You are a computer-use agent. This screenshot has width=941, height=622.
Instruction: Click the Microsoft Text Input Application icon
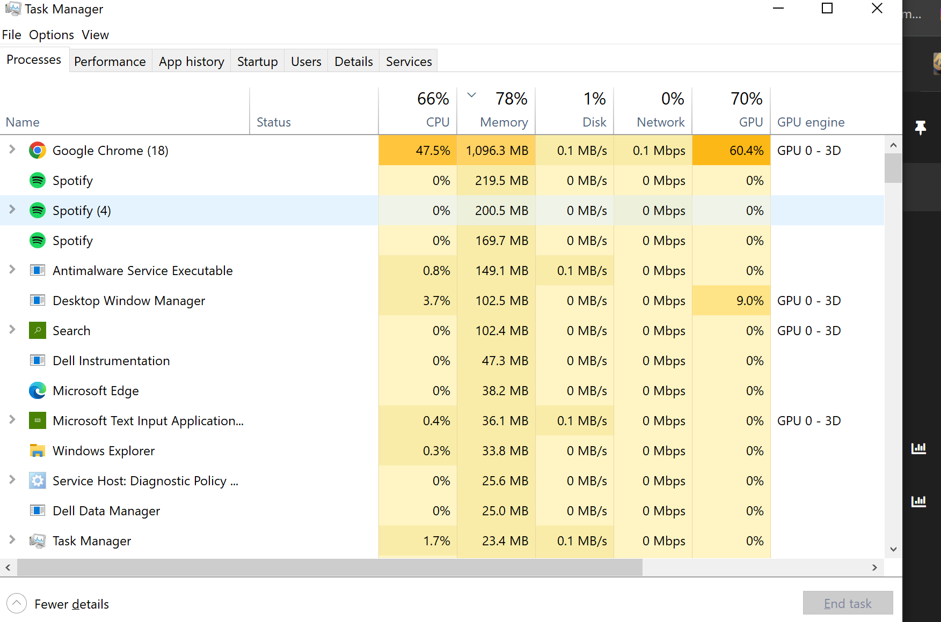(x=37, y=420)
